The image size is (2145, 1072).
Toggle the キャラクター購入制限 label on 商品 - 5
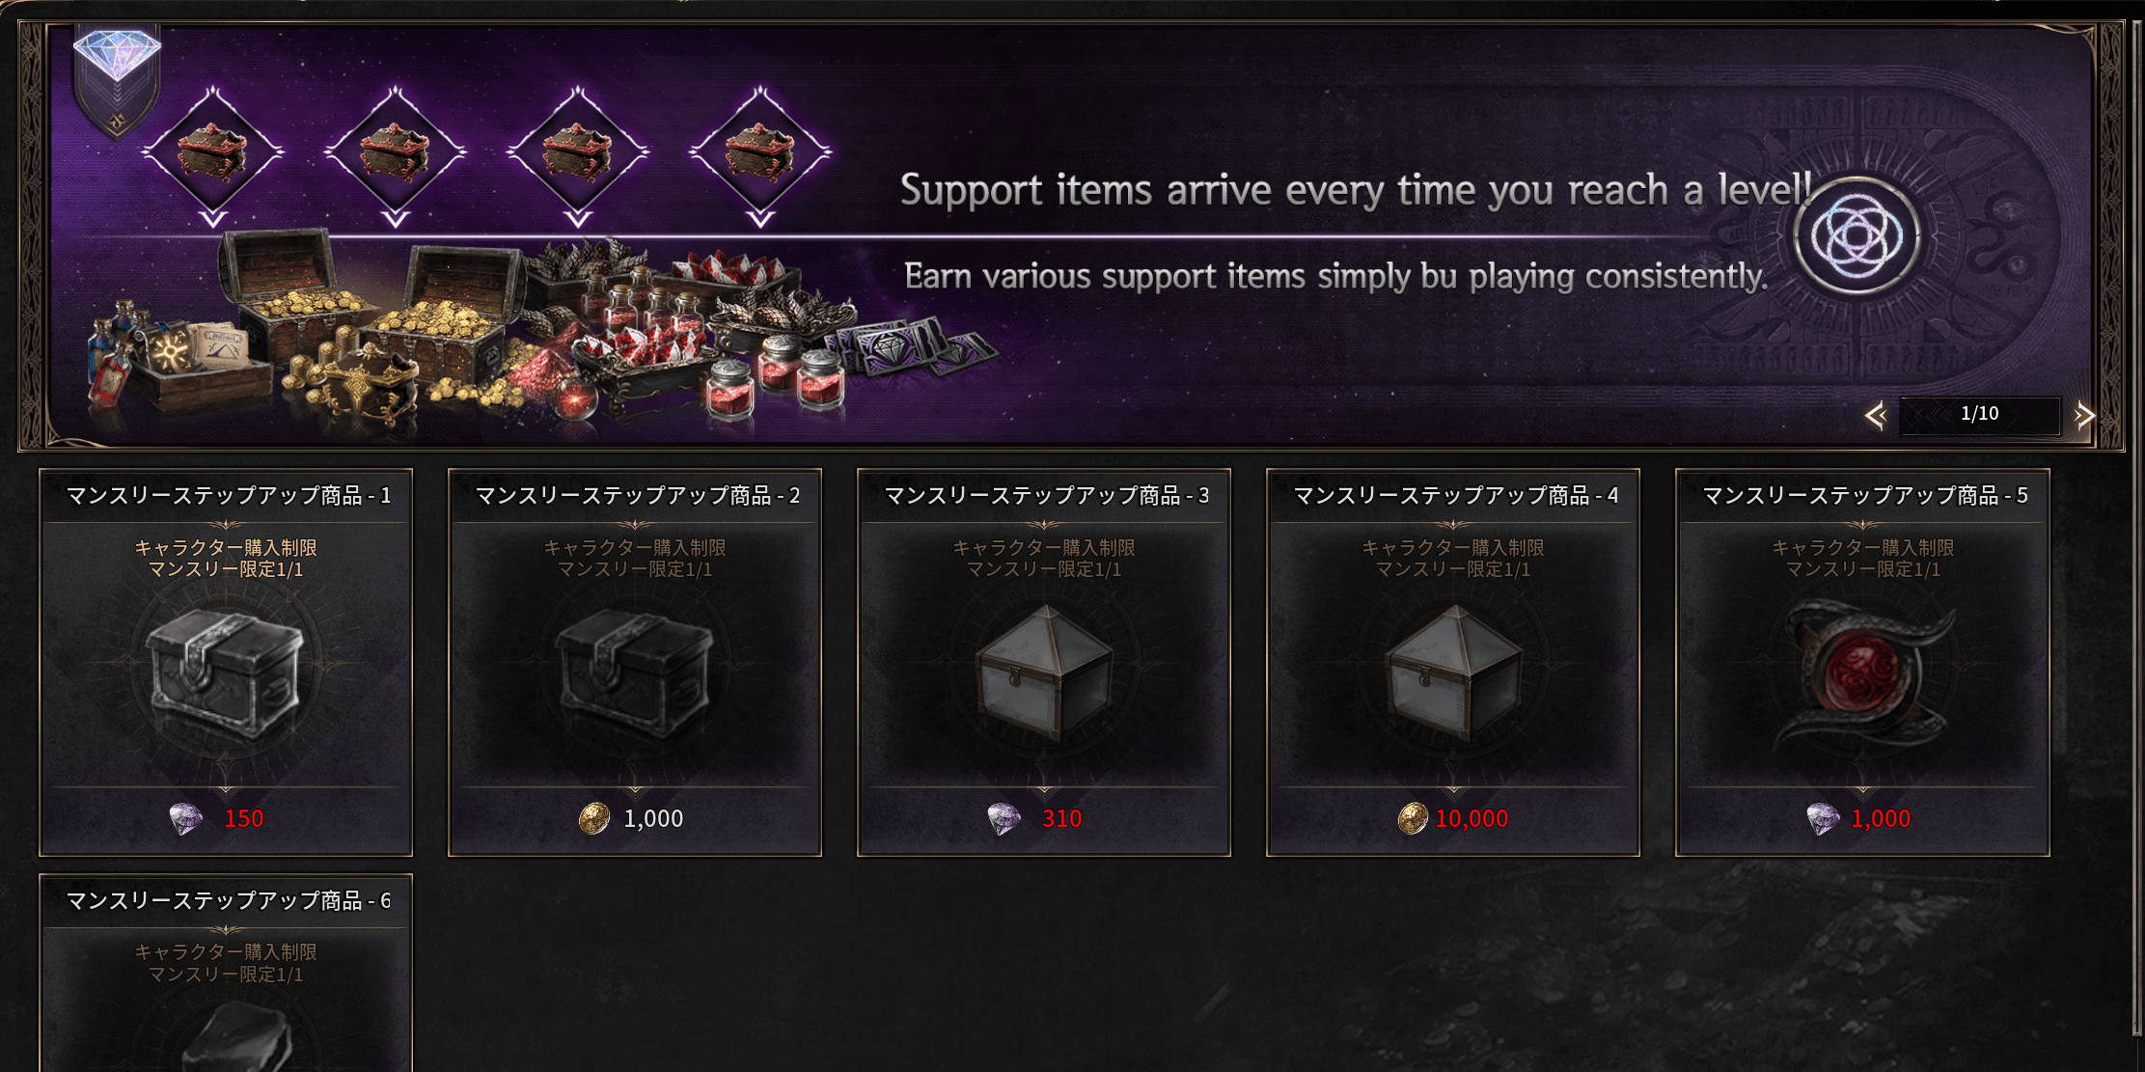1864,547
